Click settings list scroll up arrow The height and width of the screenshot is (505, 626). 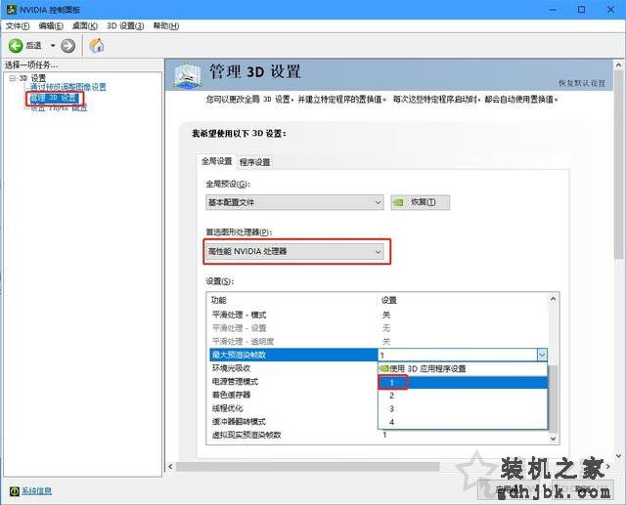tap(553, 299)
